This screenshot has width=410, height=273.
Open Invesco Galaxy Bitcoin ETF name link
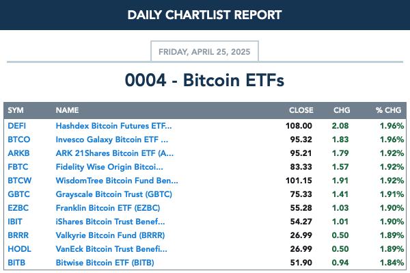click(112, 140)
